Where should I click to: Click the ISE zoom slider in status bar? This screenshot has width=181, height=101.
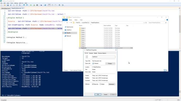[x=168, y=100]
